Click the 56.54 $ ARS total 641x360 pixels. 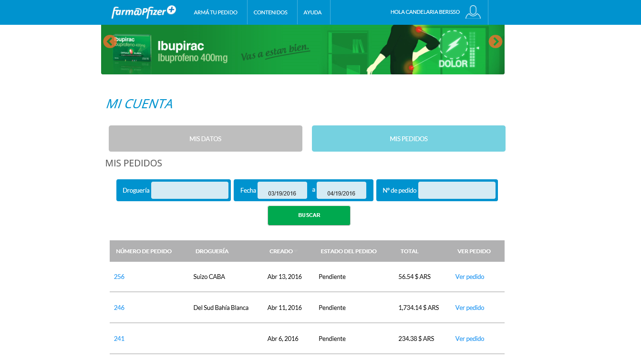point(414,277)
